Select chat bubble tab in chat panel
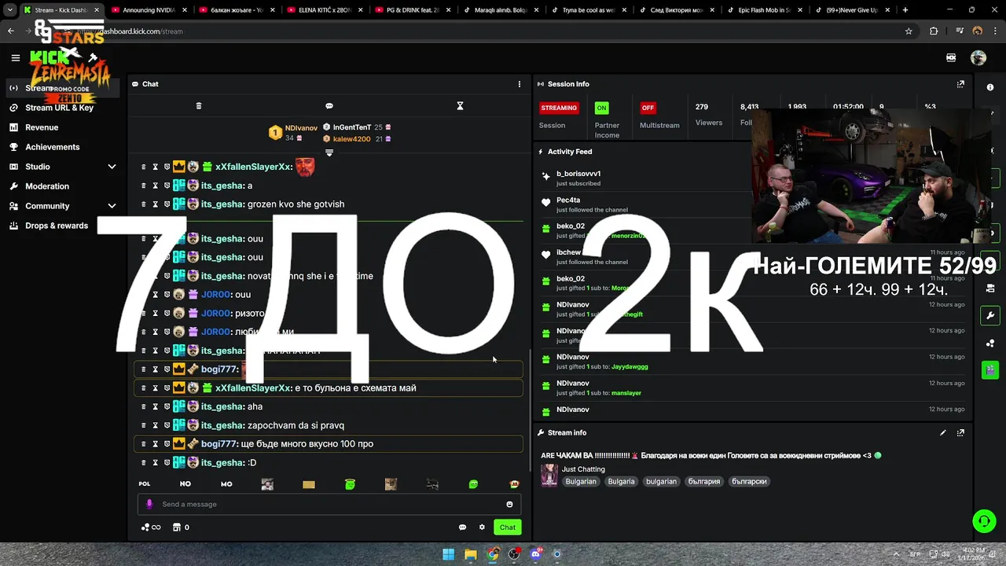Image resolution: width=1006 pixels, height=566 pixels. (x=329, y=105)
